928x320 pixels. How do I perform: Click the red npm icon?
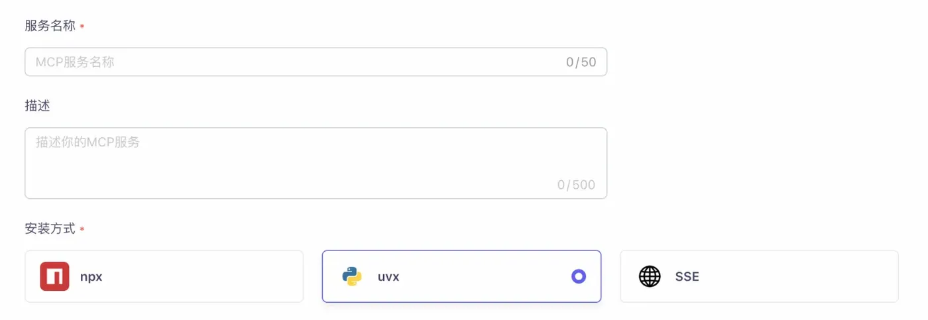point(54,276)
